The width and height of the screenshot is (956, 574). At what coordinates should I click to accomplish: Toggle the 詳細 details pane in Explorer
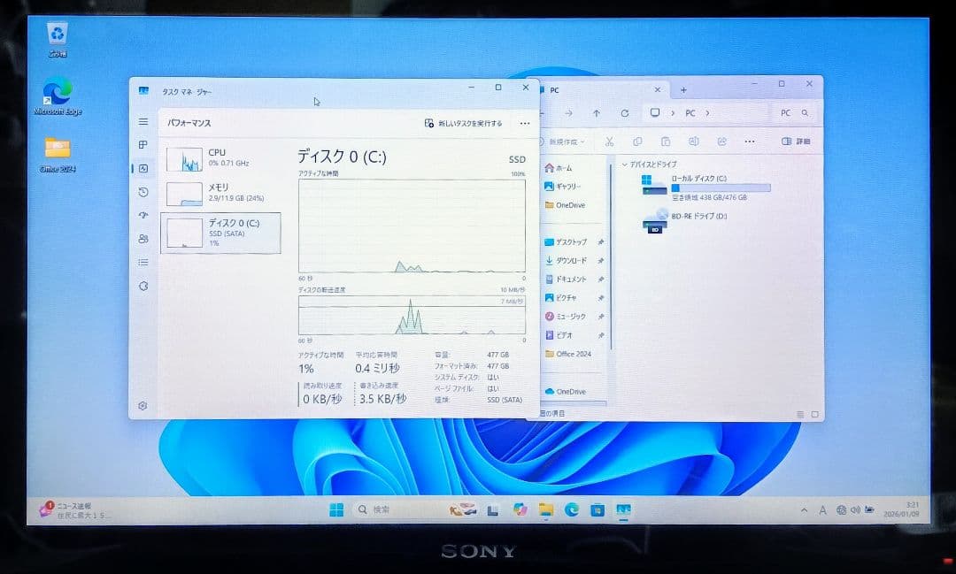[794, 142]
